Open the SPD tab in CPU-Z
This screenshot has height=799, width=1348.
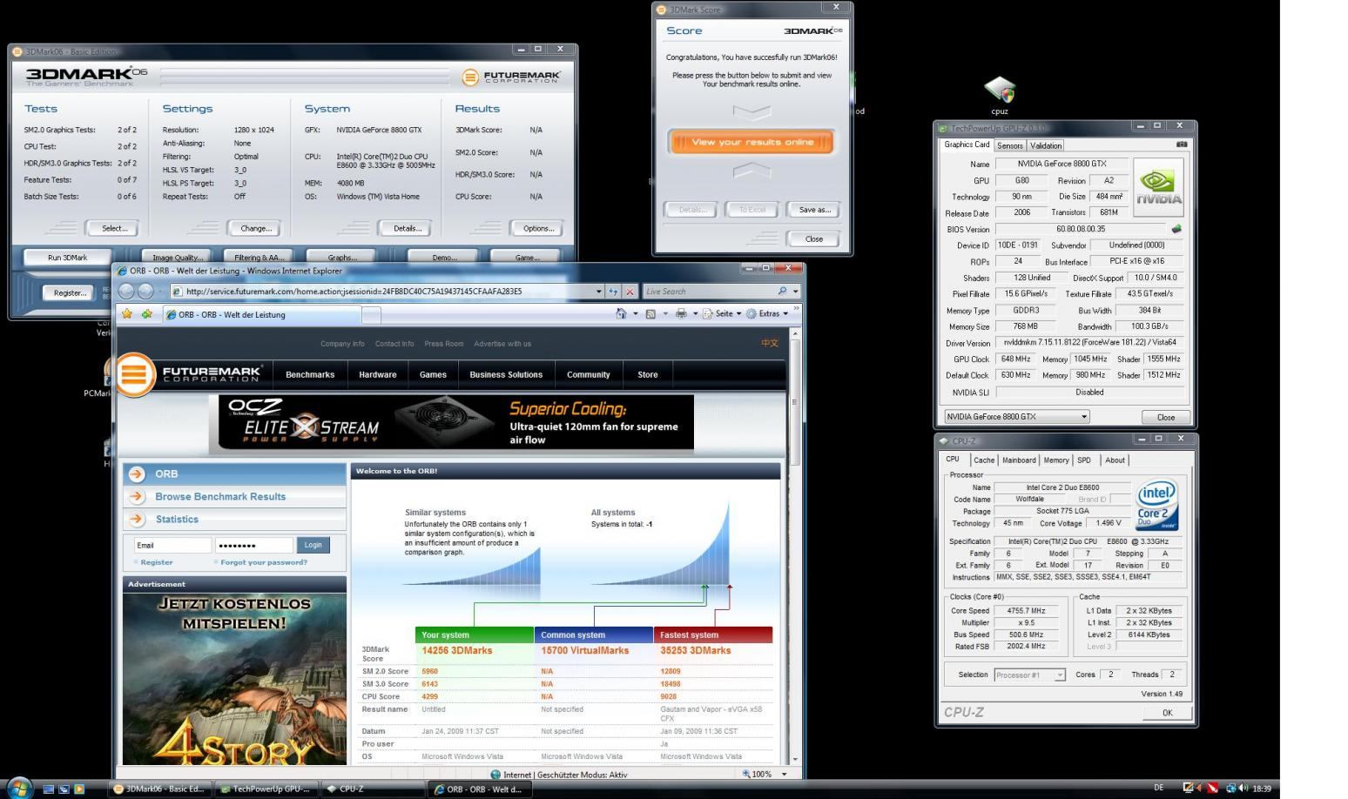coord(1084,460)
